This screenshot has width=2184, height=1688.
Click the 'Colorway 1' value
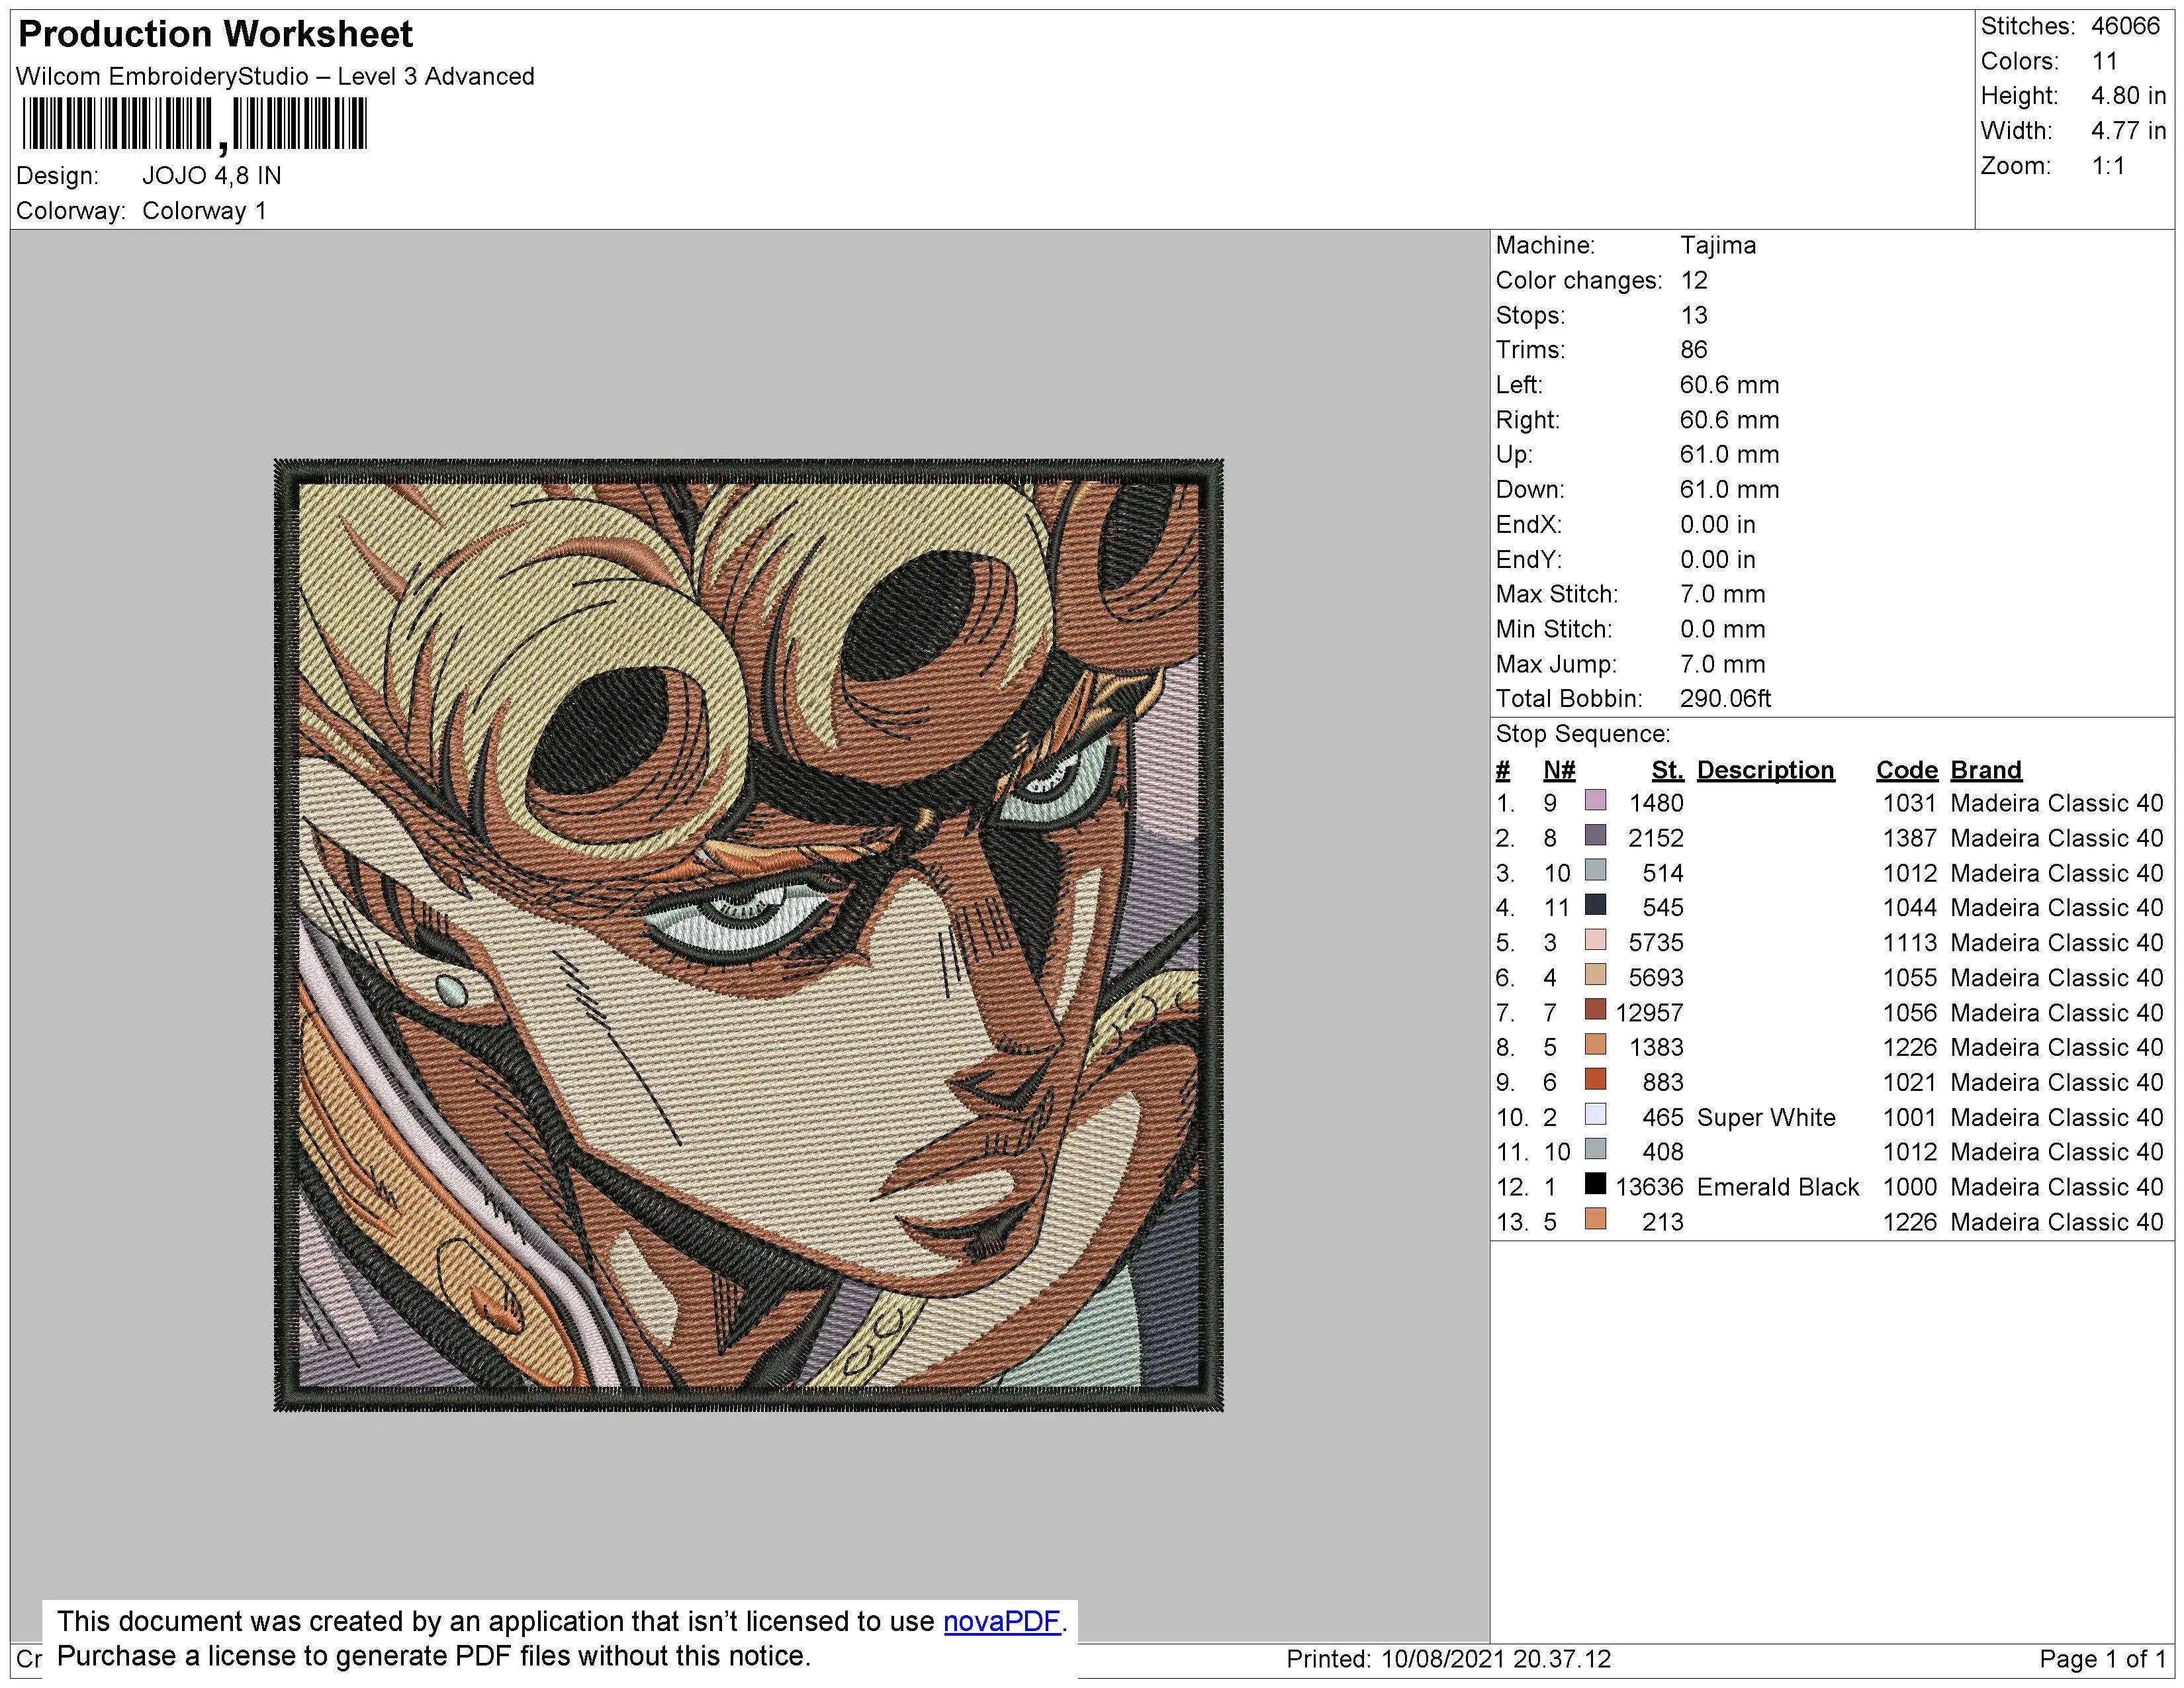(204, 211)
